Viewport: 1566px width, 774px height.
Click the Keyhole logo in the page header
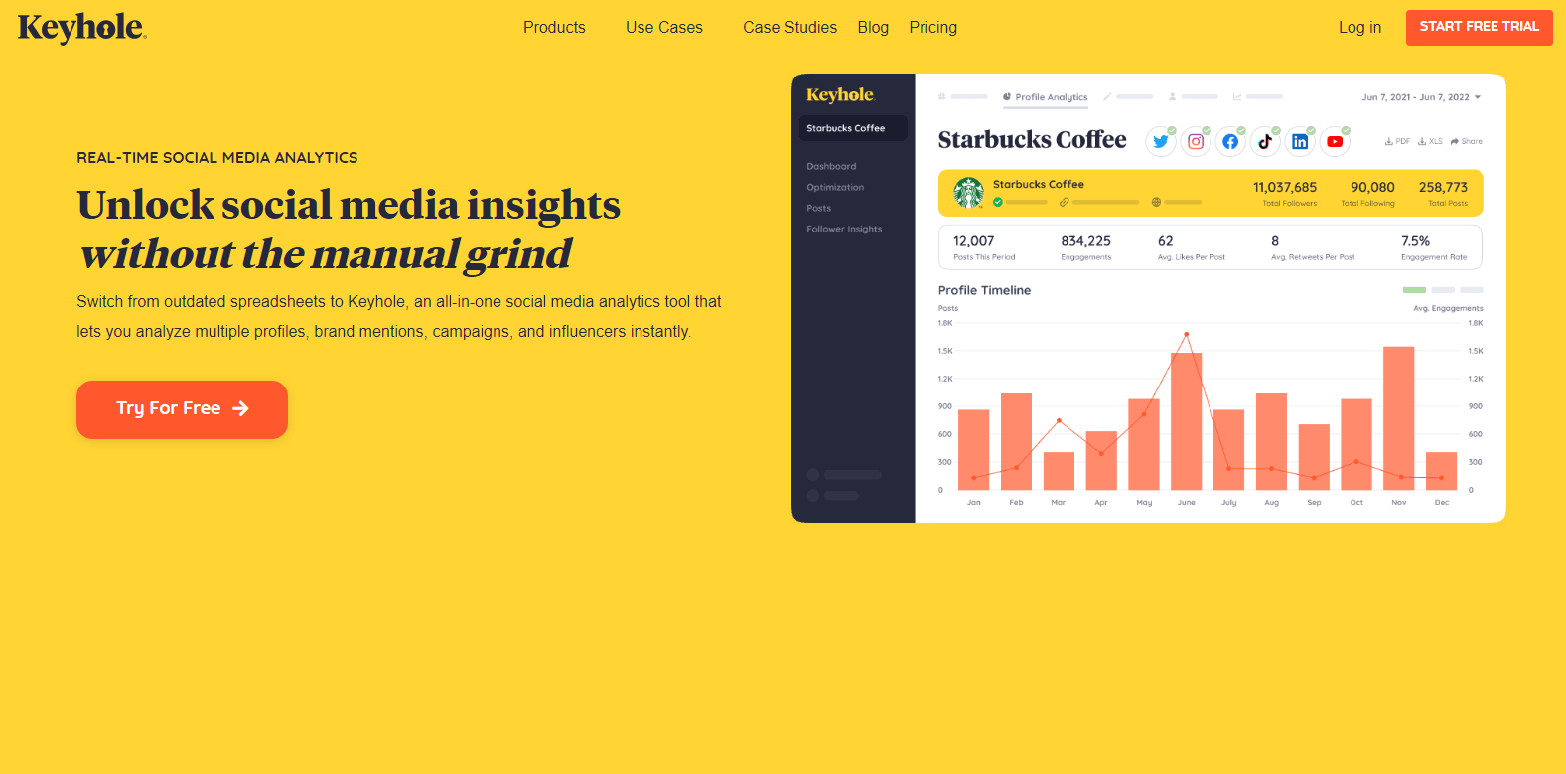click(82, 27)
